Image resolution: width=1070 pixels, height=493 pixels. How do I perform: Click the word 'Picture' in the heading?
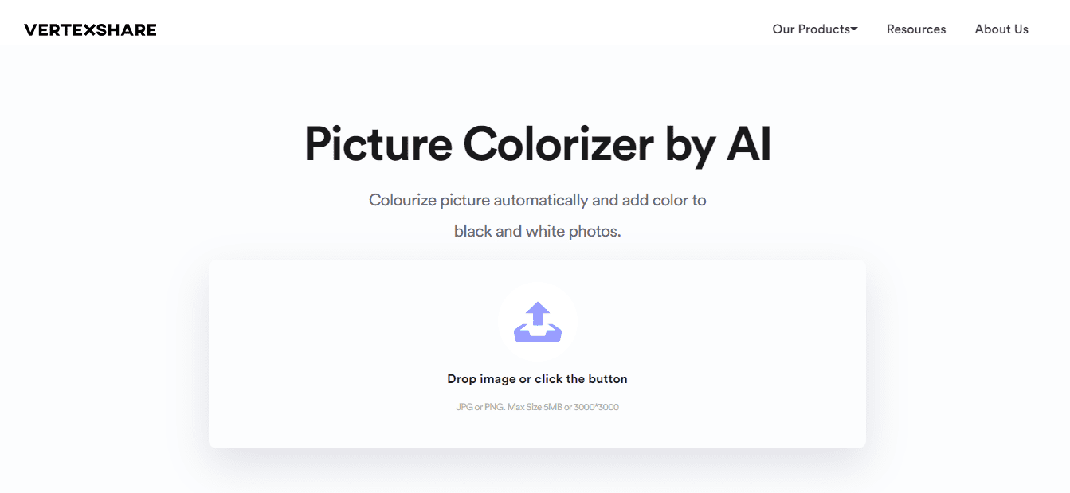pos(378,145)
